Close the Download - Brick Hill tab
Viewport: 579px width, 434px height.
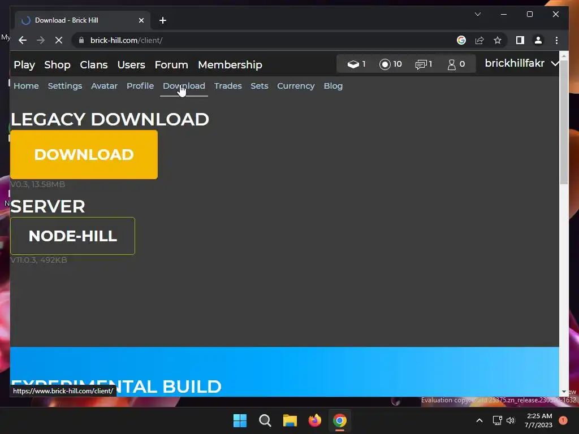pyautogui.click(x=141, y=20)
